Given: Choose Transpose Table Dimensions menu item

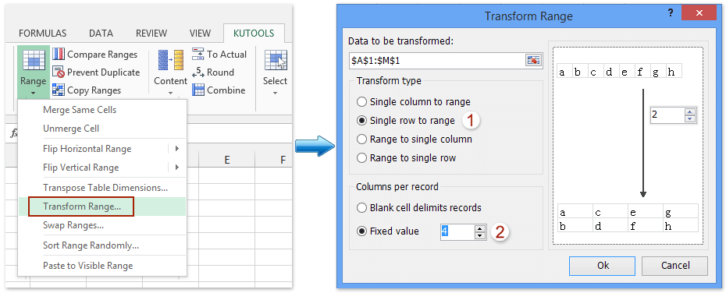Looking at the screenshot, I should (101, 188).
